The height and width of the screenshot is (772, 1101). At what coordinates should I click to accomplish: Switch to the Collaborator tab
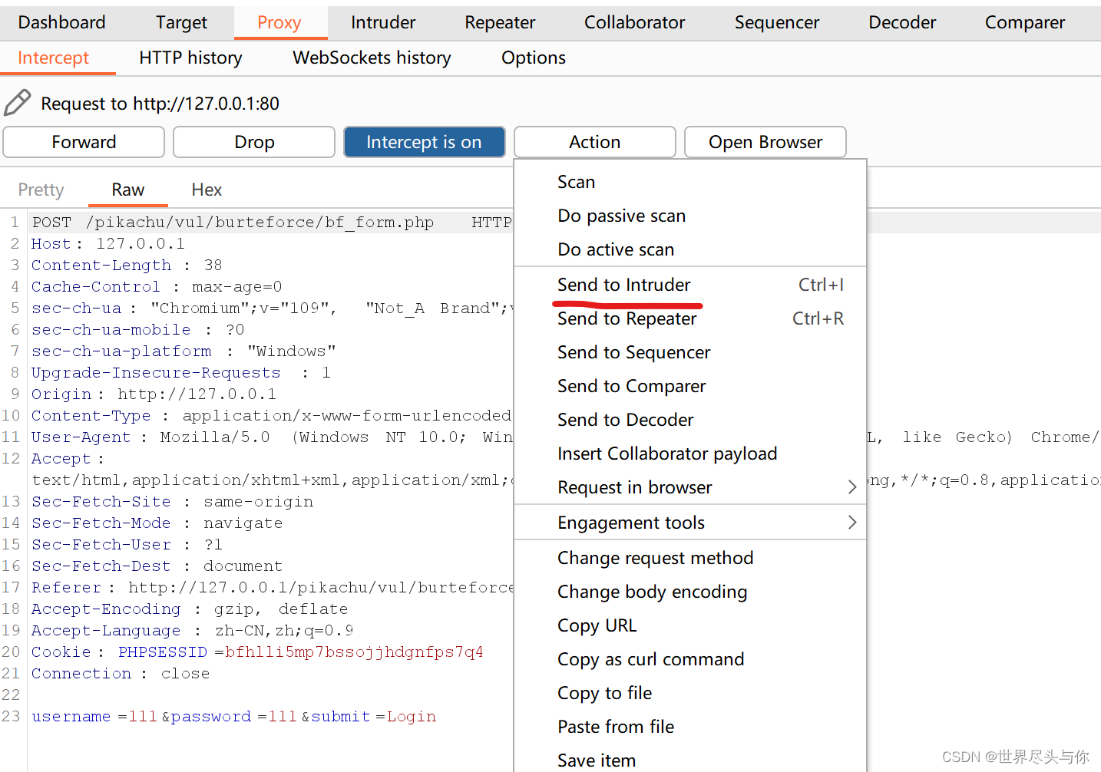(634, 22)
